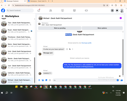The width and height of the screenshot is (127, 101).
Task: Open the Facebook menu grid icon
Action: 112,10
